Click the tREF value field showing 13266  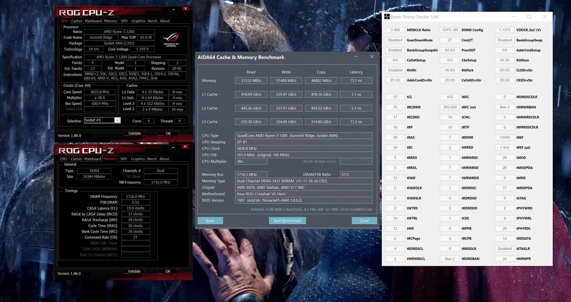pyautogui.click(x=505, y=137)
